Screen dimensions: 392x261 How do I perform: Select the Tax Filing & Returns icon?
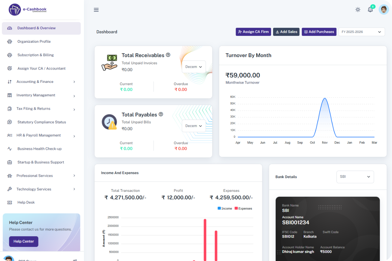pyautogui.click(x=9, y=108)
